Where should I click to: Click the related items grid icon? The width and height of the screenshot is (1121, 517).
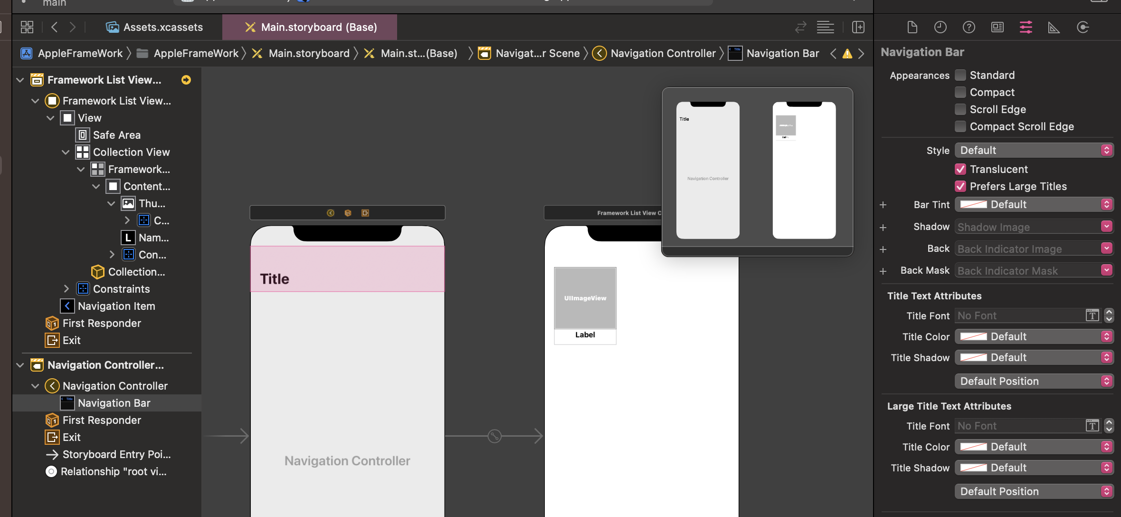click(27, 27)
